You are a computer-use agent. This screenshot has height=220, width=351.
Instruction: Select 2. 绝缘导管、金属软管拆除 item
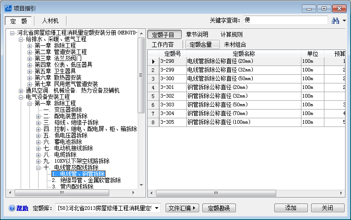[x=86, y=180]
